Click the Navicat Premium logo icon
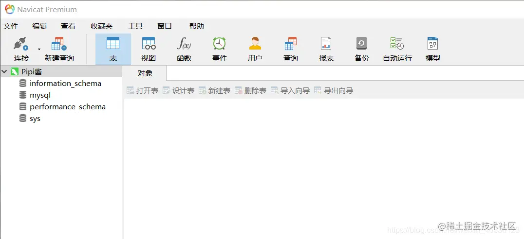This screenshot has width=524, height=239. (x=9, y=9)
